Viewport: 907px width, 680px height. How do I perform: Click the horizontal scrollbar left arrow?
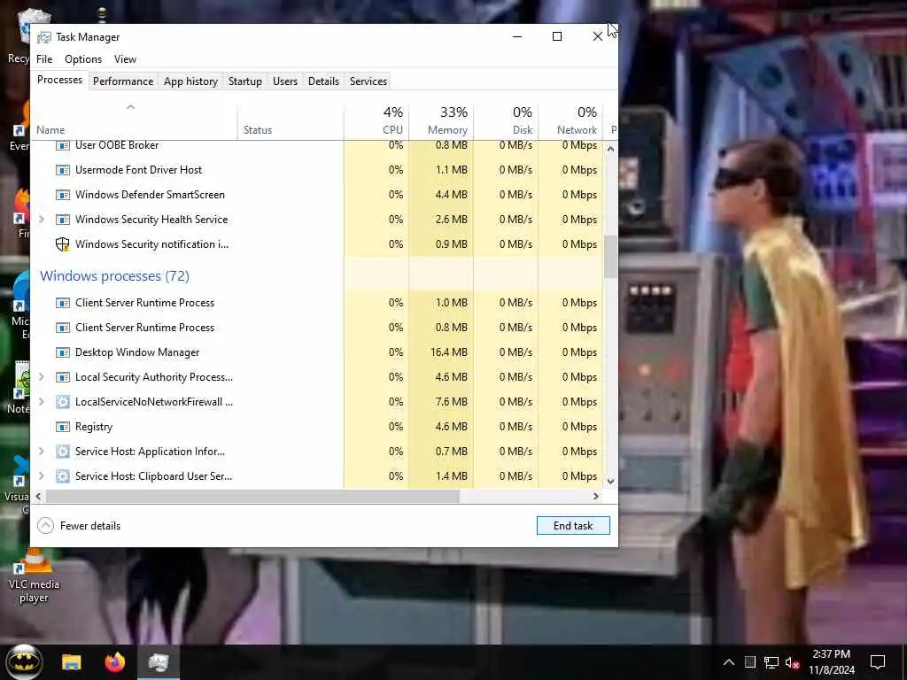pos(39,496)
